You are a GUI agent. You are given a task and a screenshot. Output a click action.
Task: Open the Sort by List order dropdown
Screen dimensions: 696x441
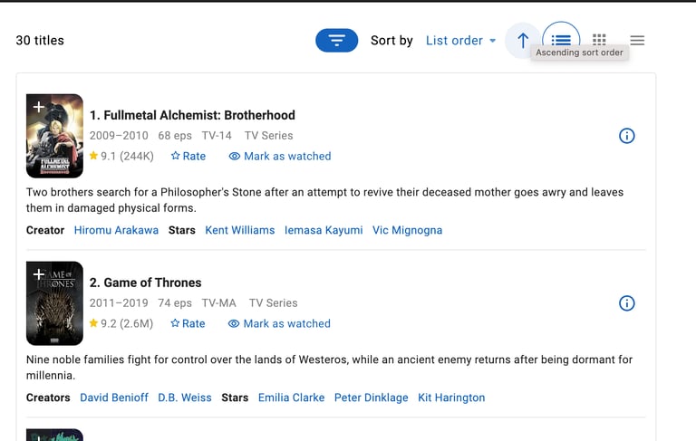pos(460,41)
